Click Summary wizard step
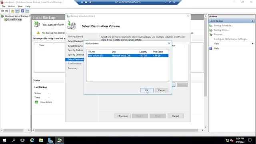The width and height of the screenshot is (256, 144). coord(73,68)
